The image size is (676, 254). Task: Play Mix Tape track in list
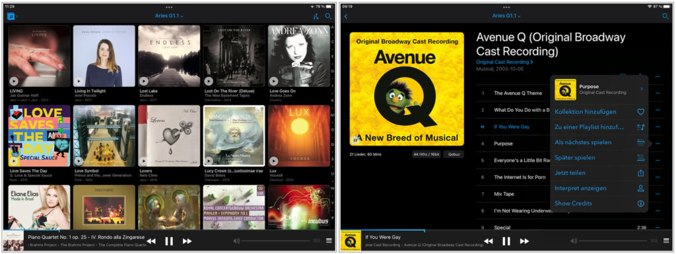pos(504,194)
